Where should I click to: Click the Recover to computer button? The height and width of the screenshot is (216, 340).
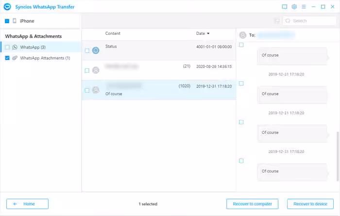coord(252,204)
